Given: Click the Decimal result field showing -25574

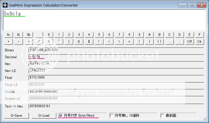Looking at the screenshot, I should click(116, 57).
